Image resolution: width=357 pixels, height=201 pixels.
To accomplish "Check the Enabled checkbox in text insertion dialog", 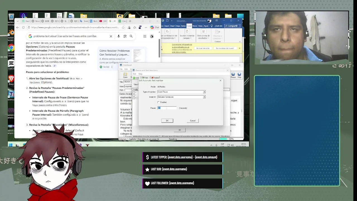I will pyautogui.click(x=159, y=102).
